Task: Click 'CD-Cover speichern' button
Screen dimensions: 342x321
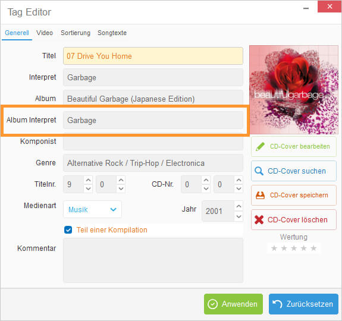Action: point(294,195)
